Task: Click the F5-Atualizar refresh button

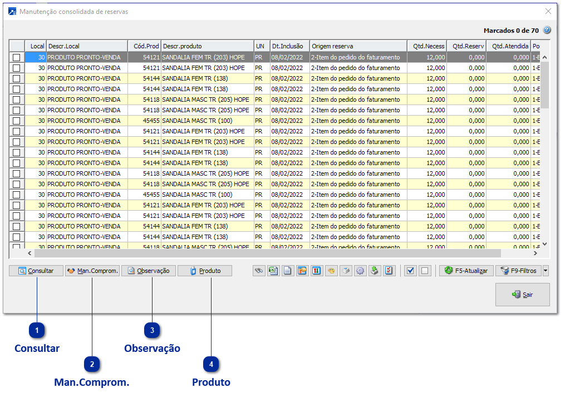Action: 466,271
